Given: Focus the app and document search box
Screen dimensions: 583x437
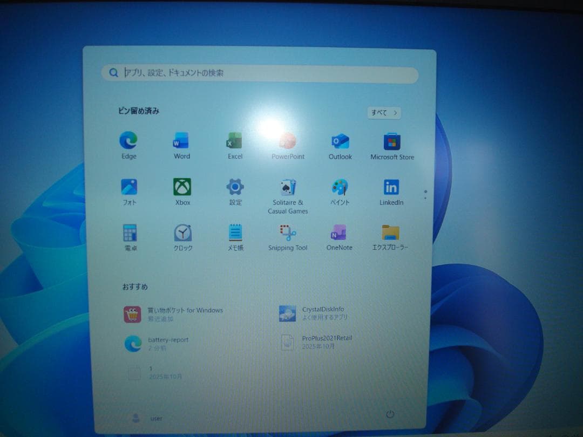Looking at the screenshot, I should (260, 73).
